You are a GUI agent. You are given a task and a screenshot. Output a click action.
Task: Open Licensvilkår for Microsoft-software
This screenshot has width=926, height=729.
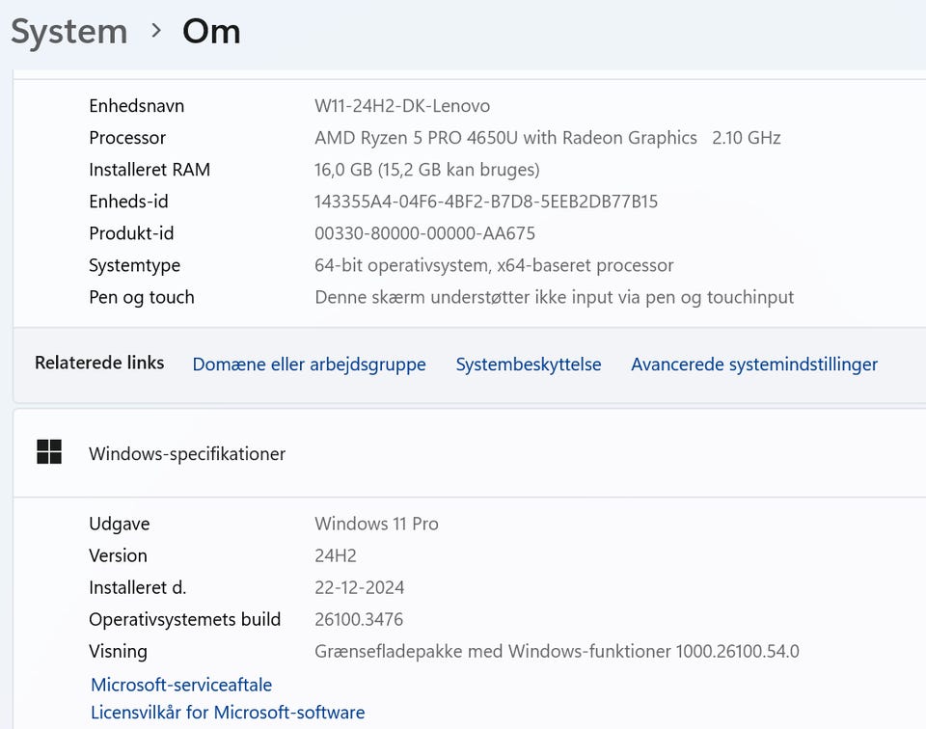pos(228,713)
